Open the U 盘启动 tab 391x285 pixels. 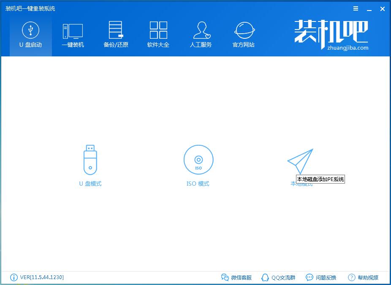(30, 35)
